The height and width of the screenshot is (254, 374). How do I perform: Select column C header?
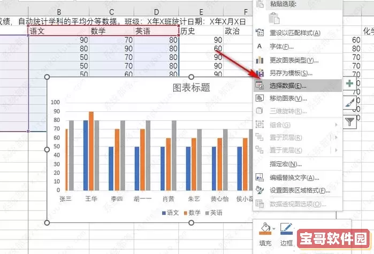[x=111, y=12]
